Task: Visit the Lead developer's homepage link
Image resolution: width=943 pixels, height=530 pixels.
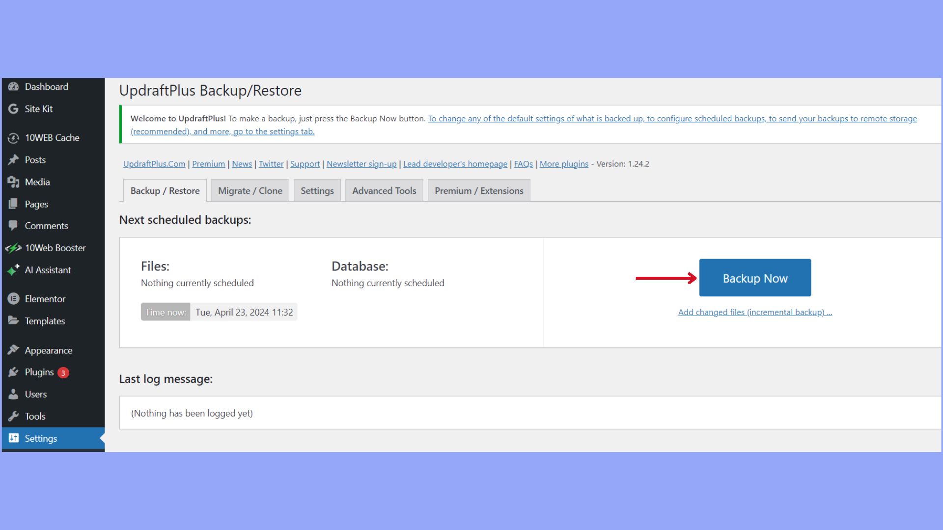Action: (x=455, y=163)
